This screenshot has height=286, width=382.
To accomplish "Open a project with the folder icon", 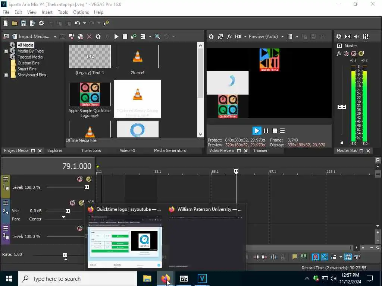I will (15, 23).
